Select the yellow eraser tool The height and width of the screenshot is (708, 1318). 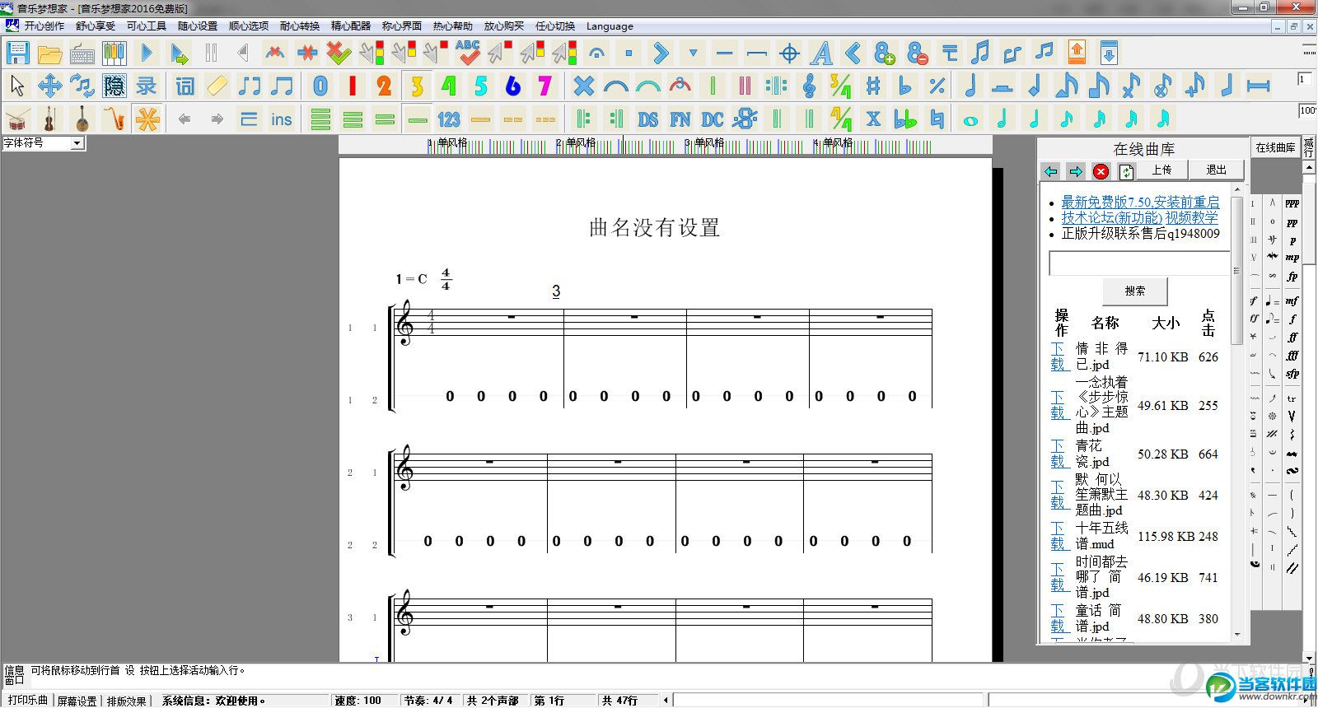(x=217, y=86)
